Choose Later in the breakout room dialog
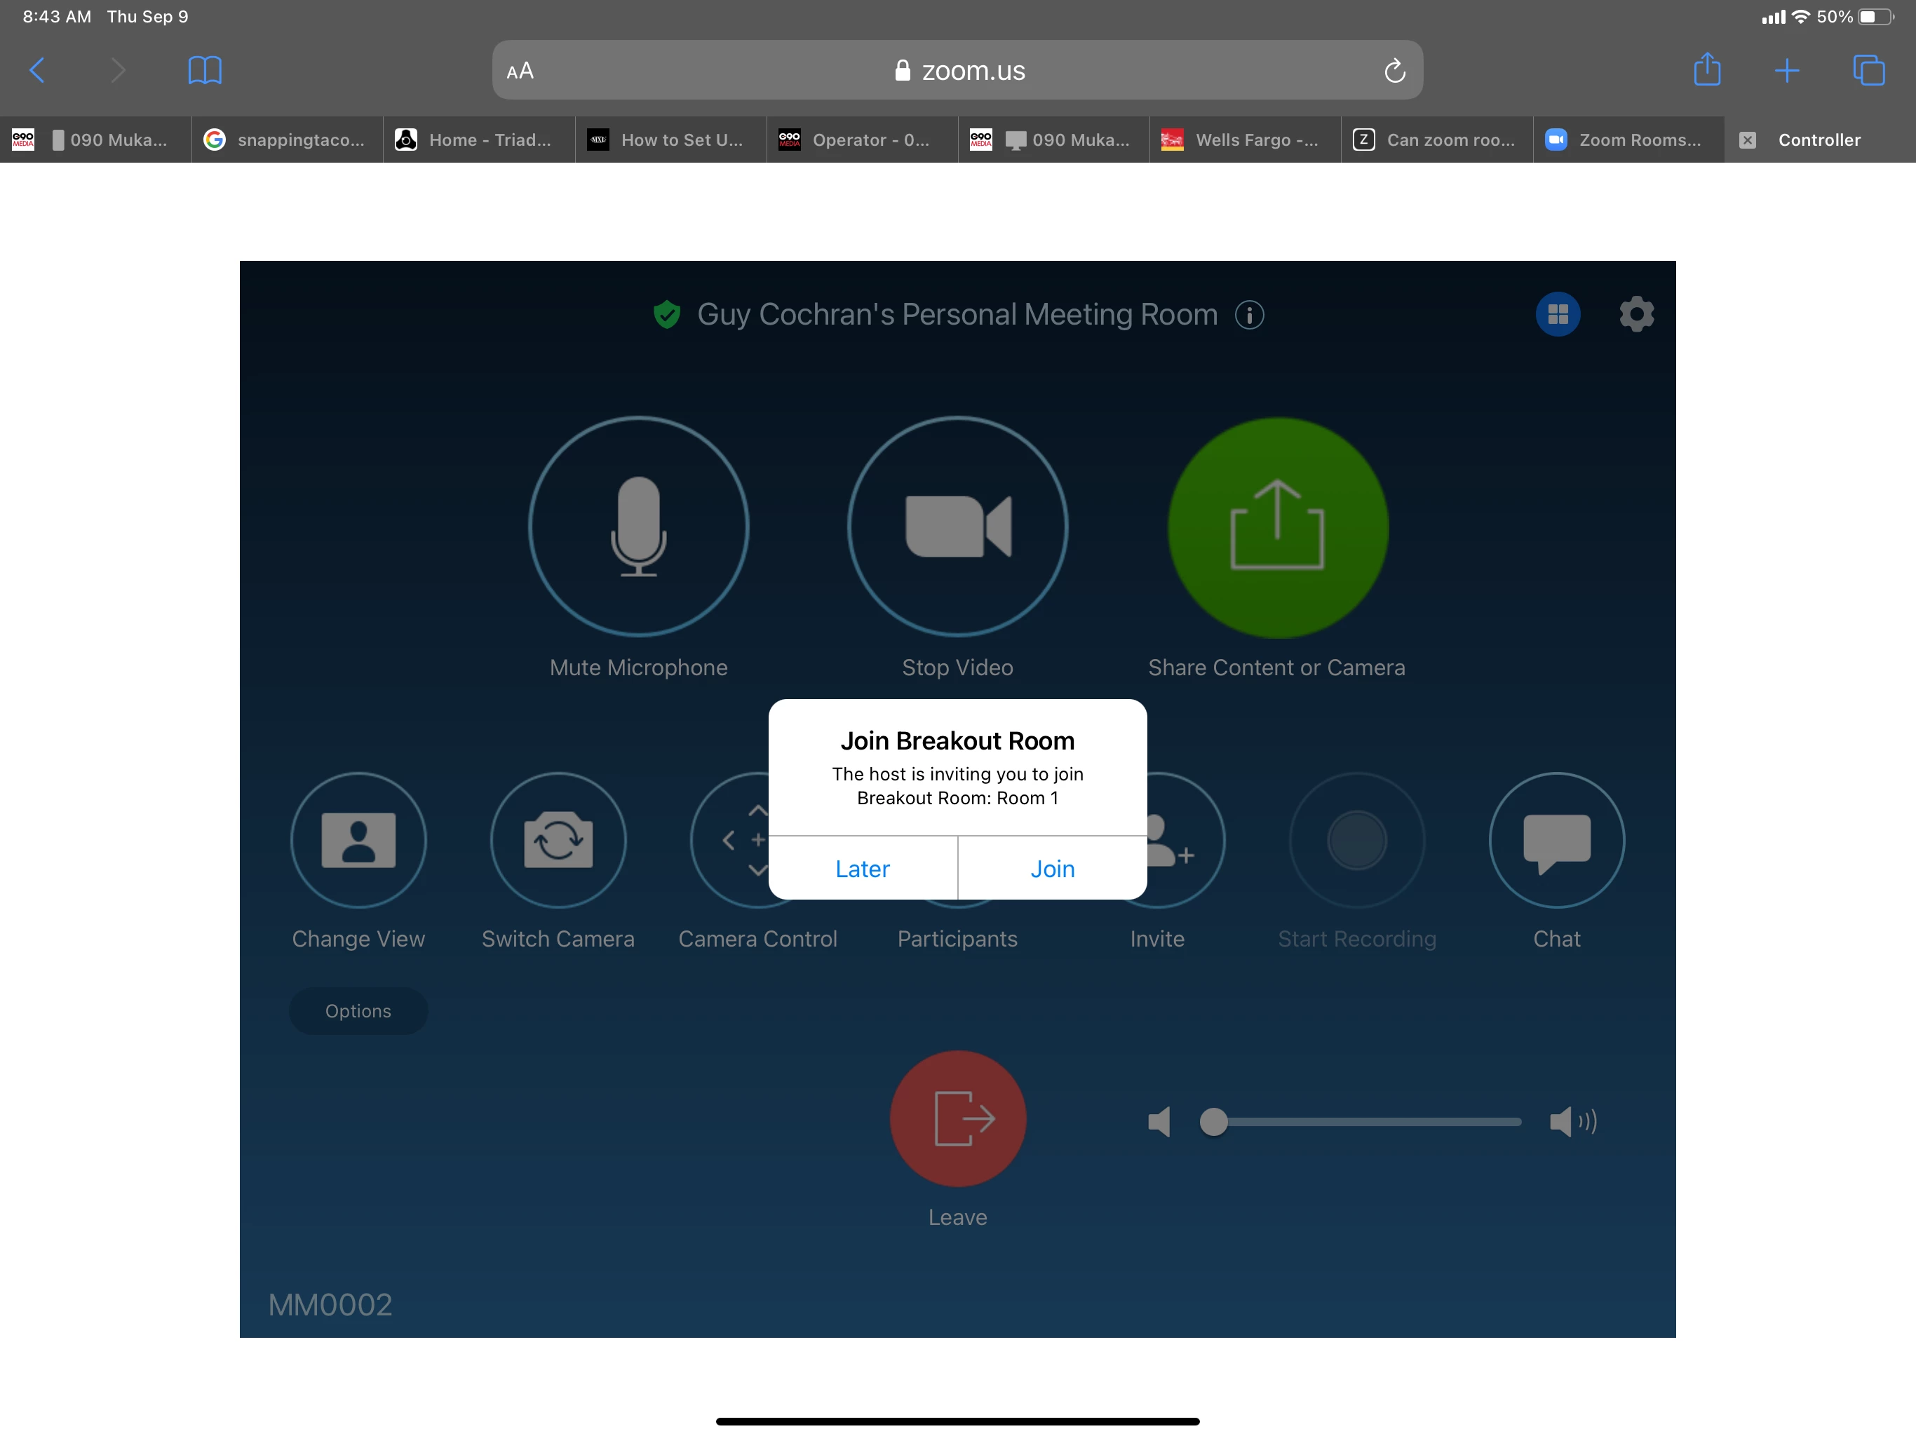The image size is (1916, 1436). click(x=862, y=868)
